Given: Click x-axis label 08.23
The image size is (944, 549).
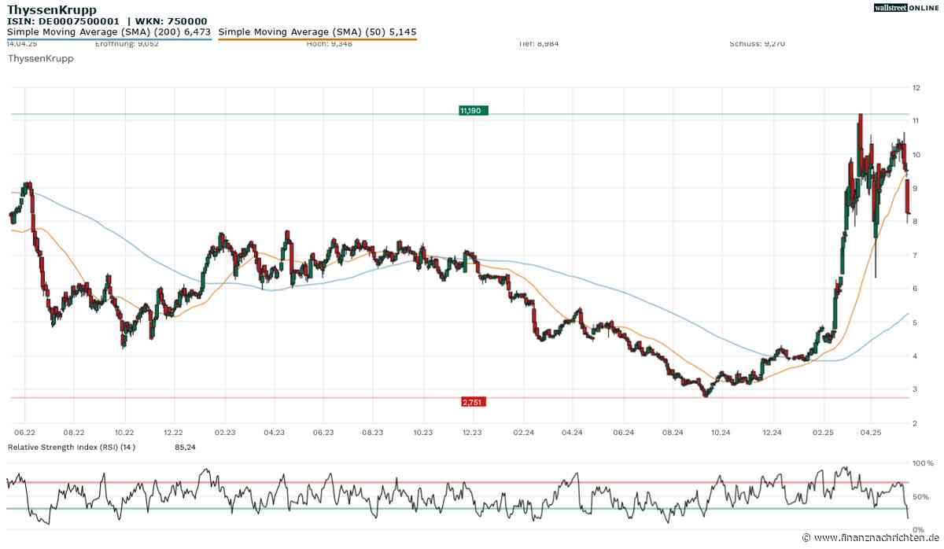Looking at the screenshot, I should (372, 433).
